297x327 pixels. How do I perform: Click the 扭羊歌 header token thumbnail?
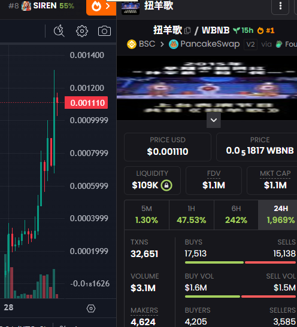pos(131,7)
